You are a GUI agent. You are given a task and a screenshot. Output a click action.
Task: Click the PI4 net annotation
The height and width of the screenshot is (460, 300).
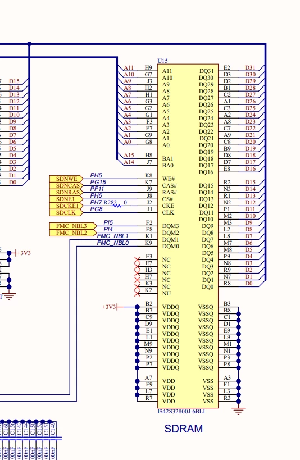click(108, 229)
